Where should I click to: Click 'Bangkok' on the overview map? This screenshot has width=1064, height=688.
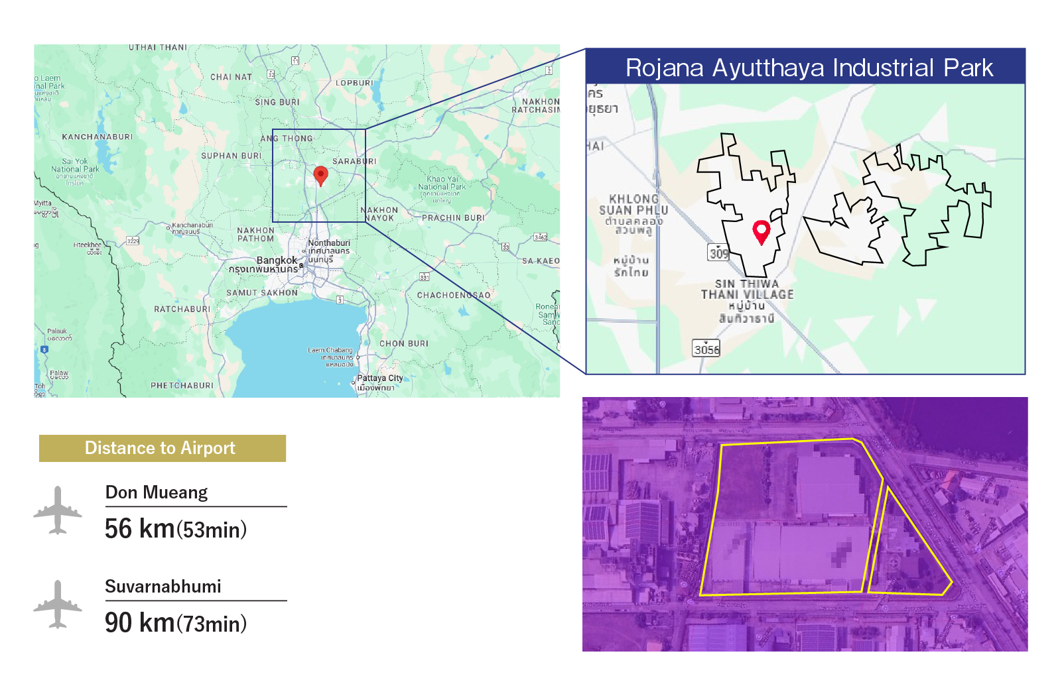coord(277,260)
